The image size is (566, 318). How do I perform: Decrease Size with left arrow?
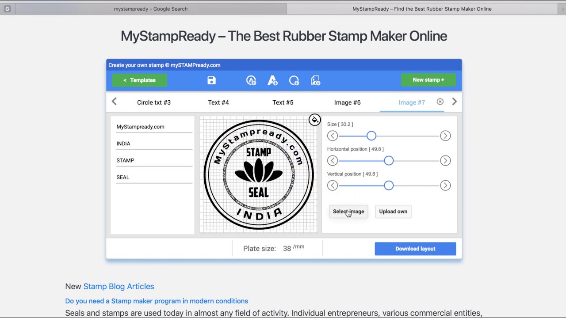pyautogui.click(x=333, y=136)
